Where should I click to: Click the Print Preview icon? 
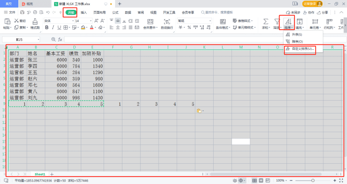point(41,12)
